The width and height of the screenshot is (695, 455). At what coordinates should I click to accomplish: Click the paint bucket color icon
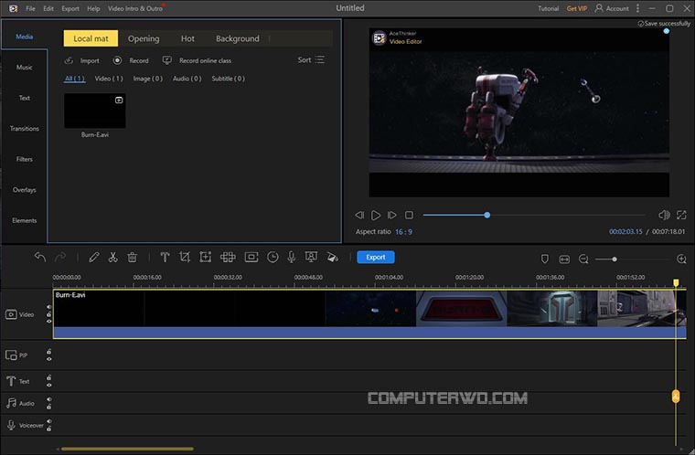click(x=332, y=257)
